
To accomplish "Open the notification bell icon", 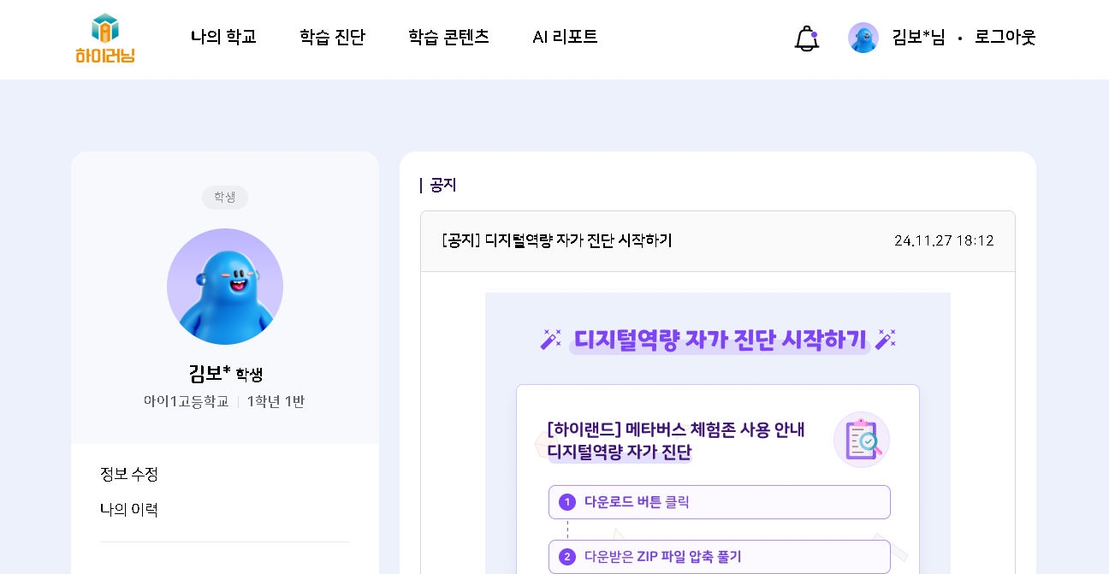I will point(806,38).
